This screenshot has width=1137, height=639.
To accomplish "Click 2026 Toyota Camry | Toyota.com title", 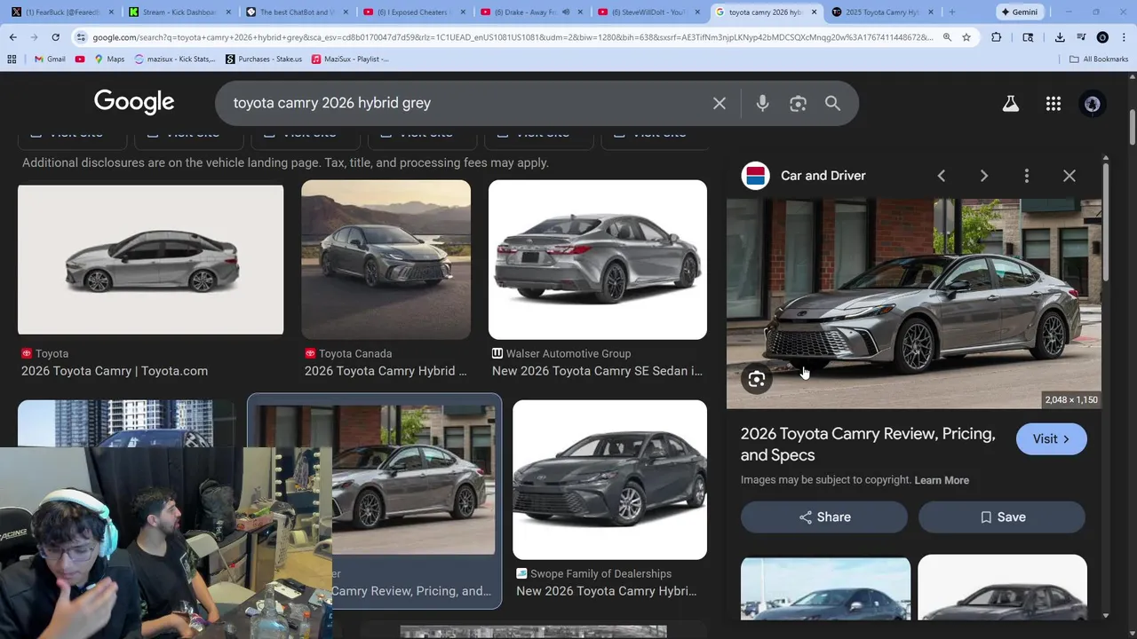I will click(x=115, y=371).
